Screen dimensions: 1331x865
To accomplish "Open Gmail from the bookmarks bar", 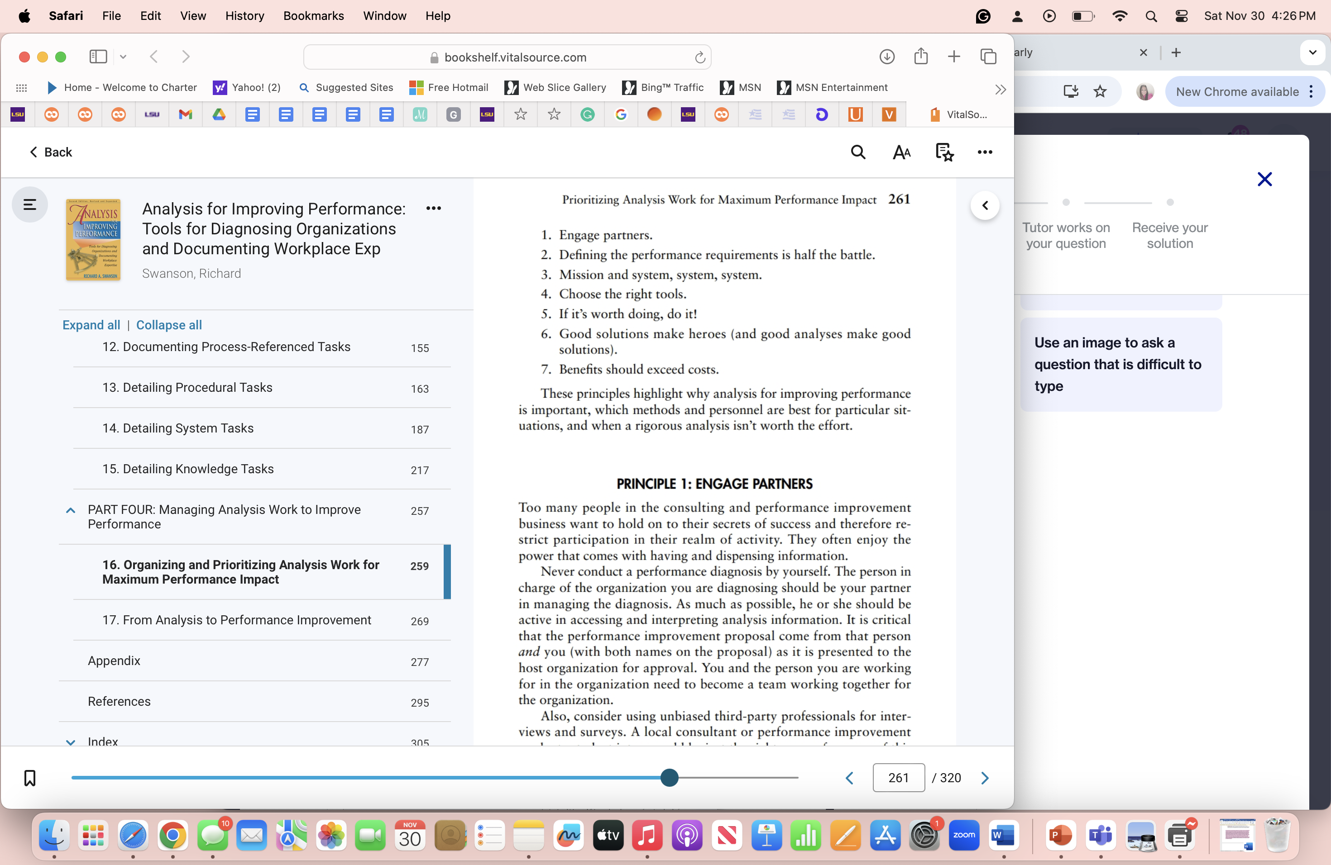I will [x=185, y=114].
